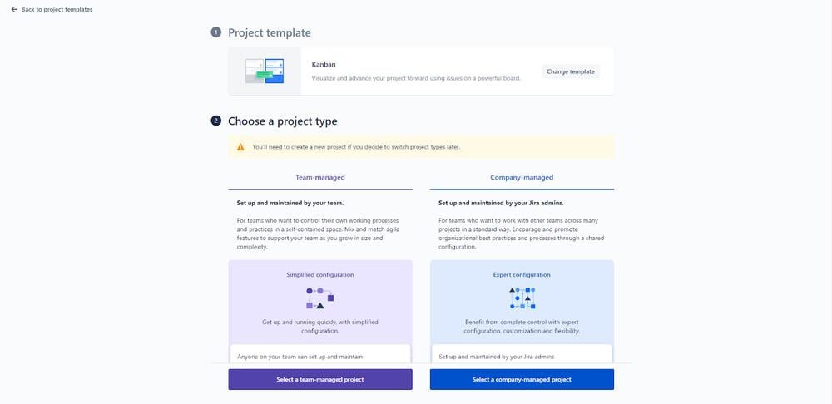Click the Expert configuration diagram icon
This screenshot has width=832, height=404.
point(522,298)
